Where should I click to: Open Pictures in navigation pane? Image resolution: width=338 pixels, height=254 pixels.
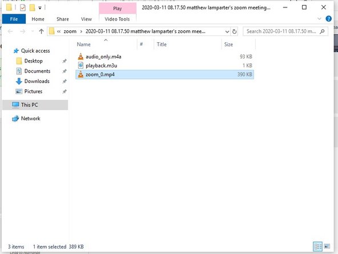click(x=33, y=92)
